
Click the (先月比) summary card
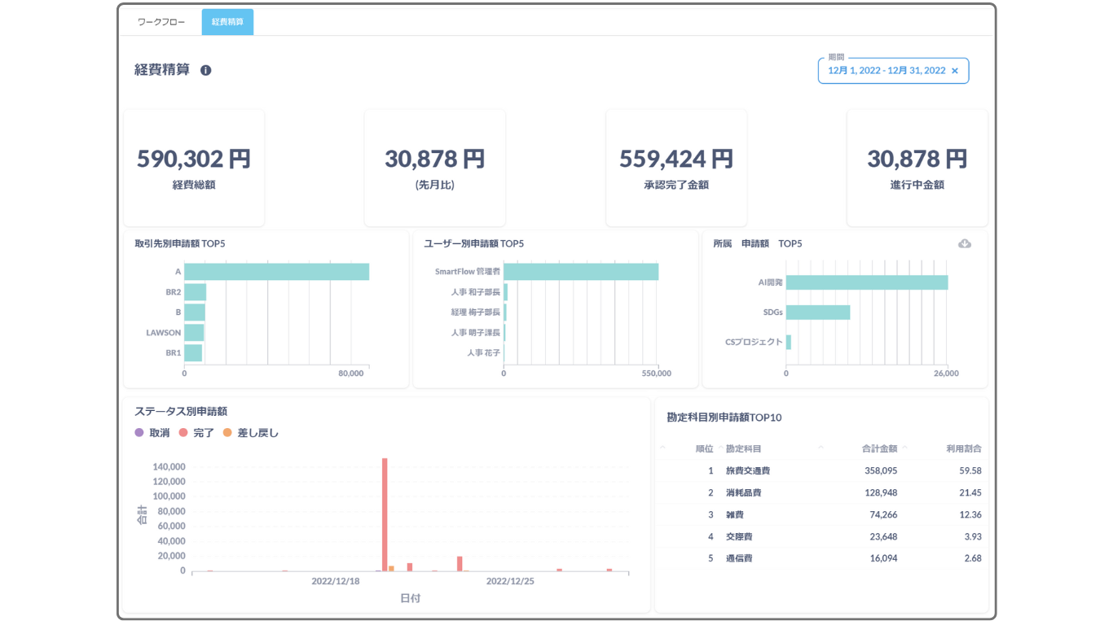435,168
